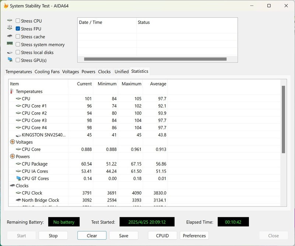This screenshot has width=295, height=246.
Task: Click the RAM icon beside Stress system memory
Action: 10,44
